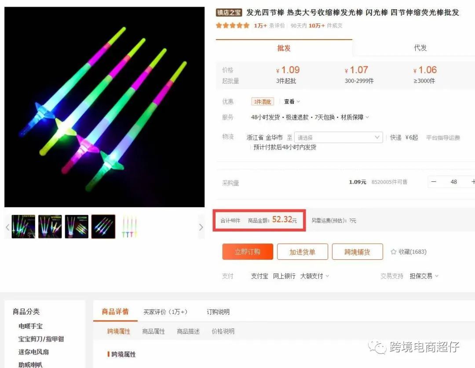Image resolution: width=475 pixels, height=368 pixels.
Task: Click the 立即订购 order button
Action: 248,252
